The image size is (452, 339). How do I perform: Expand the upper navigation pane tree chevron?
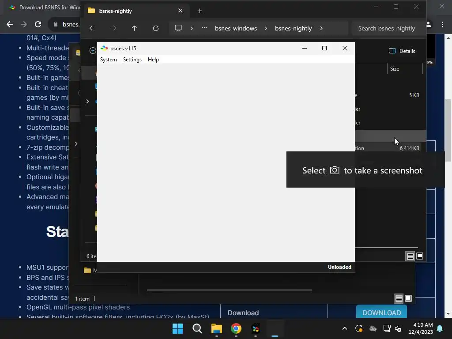coord(88,101)
